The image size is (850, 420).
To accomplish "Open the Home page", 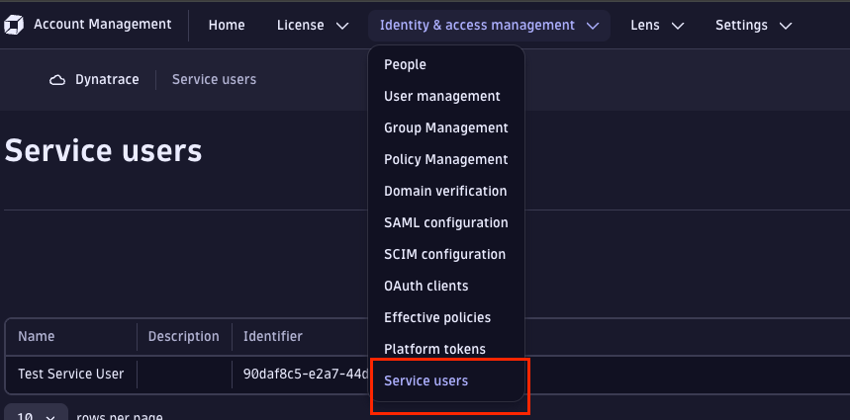I will tap(227, 25).
